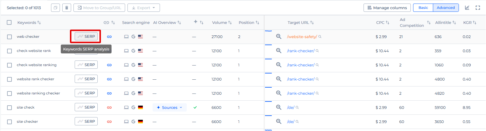Viewport: 486px width, 131px height.
Task: Check the website ranking checker row checkbox
Action: pyautogui.click(x=9, y=94)
